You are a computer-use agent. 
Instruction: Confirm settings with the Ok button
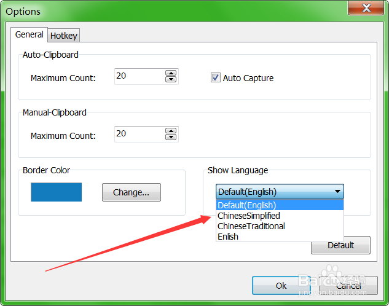point(281,286)
